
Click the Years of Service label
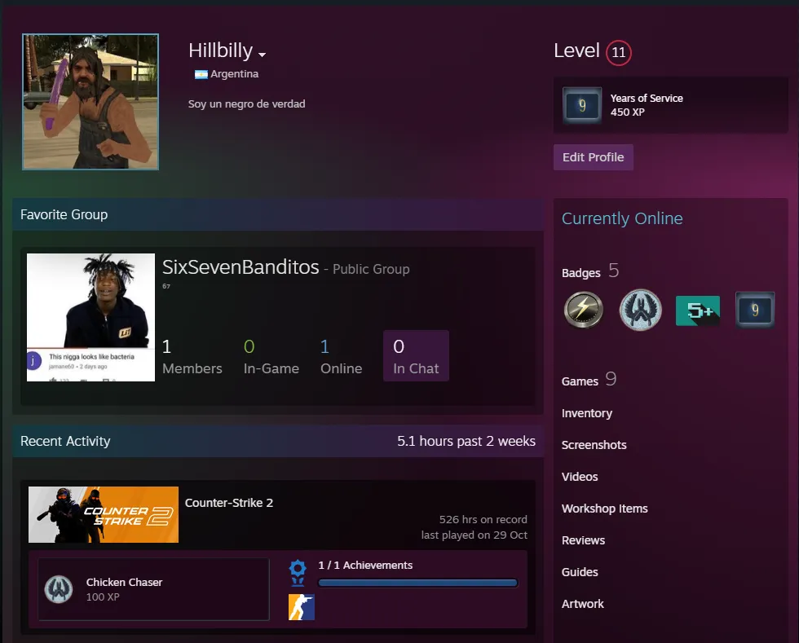(647, 99)
